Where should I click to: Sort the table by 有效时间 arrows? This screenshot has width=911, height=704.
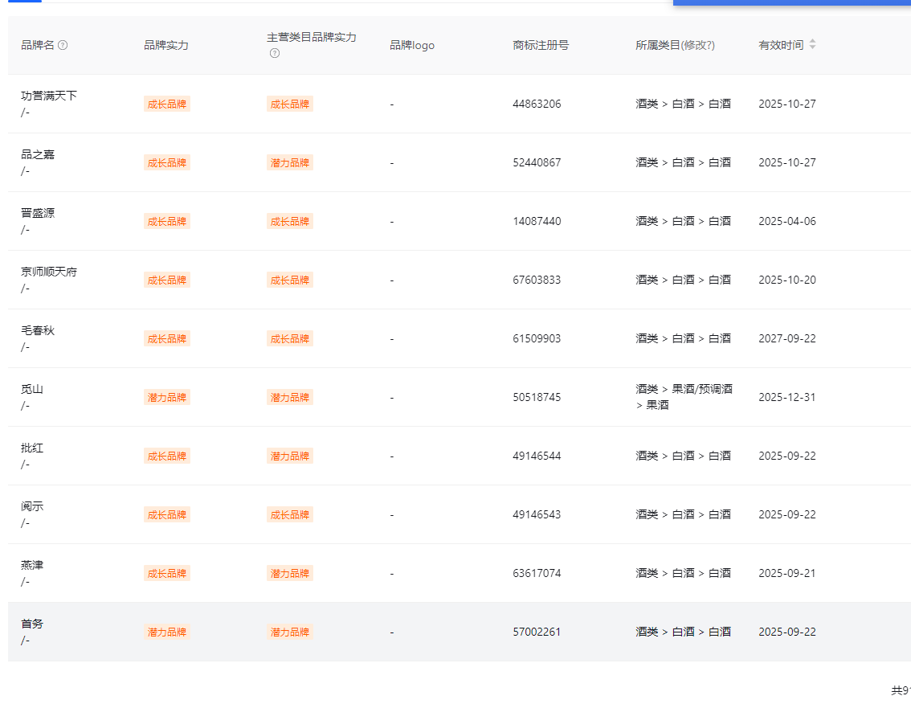812,45
